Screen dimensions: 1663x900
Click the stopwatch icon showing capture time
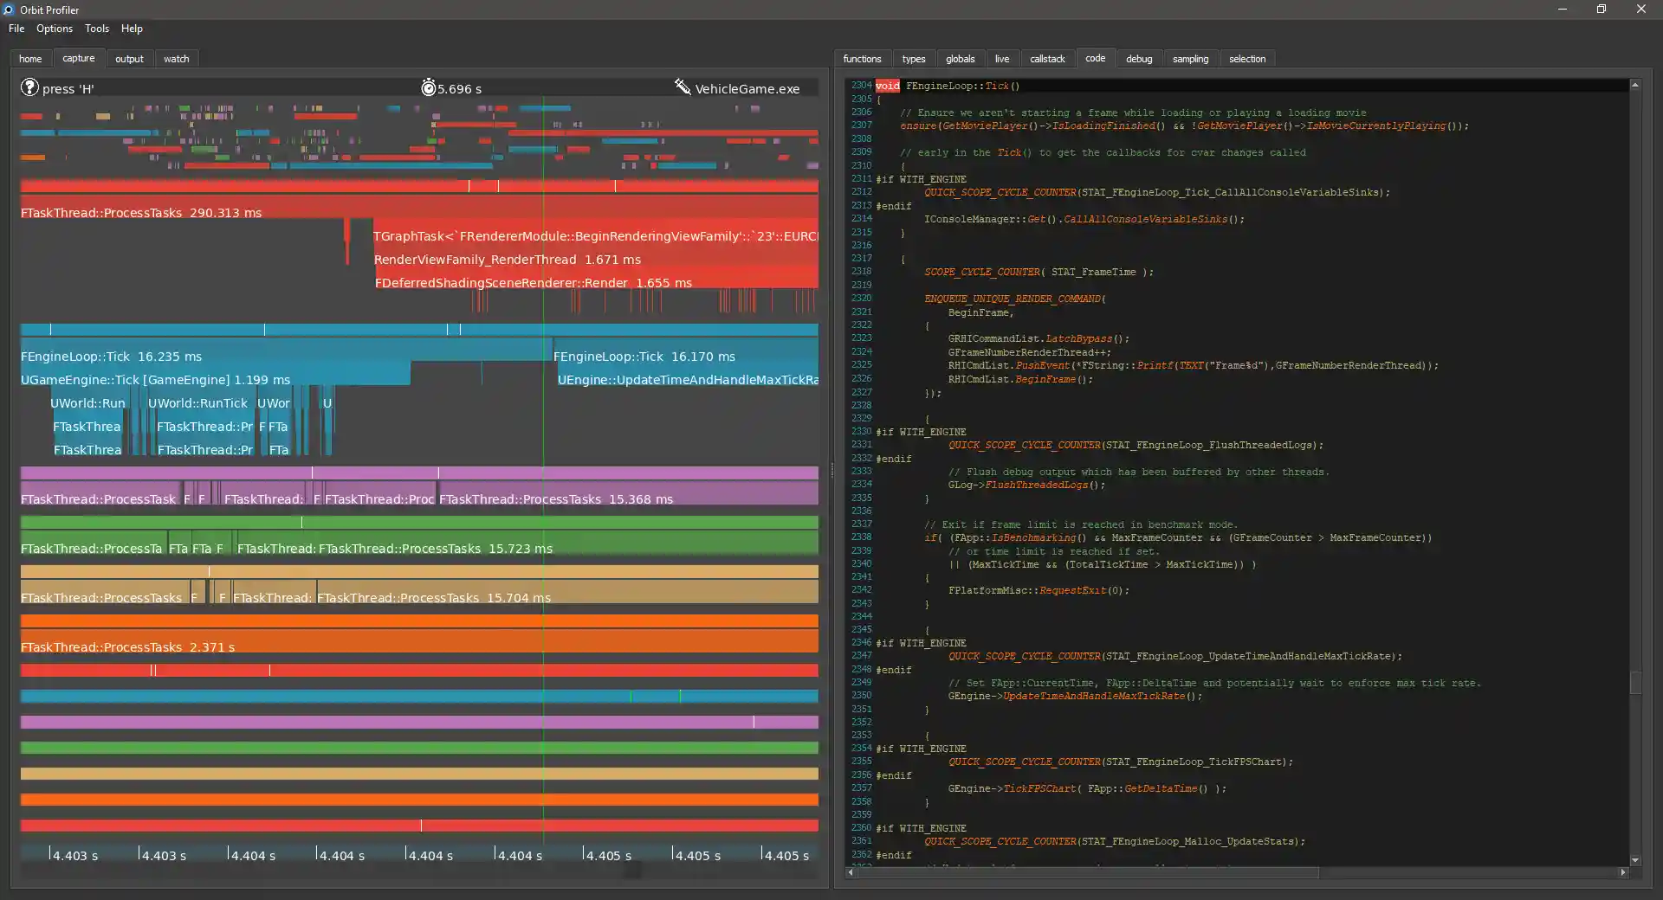429,87
